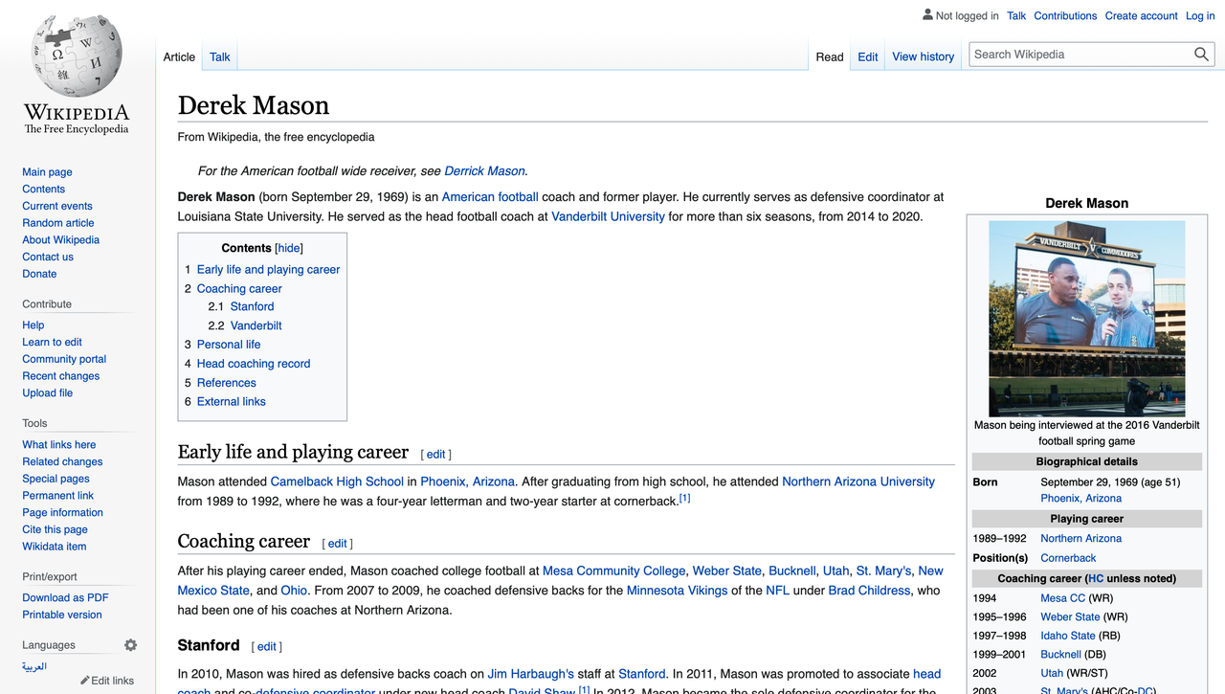Open Jim Harbaugh's link

[530, 674]
